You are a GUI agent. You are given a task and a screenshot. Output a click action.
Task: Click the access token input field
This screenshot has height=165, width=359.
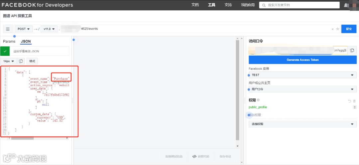[x=298, y=51]
